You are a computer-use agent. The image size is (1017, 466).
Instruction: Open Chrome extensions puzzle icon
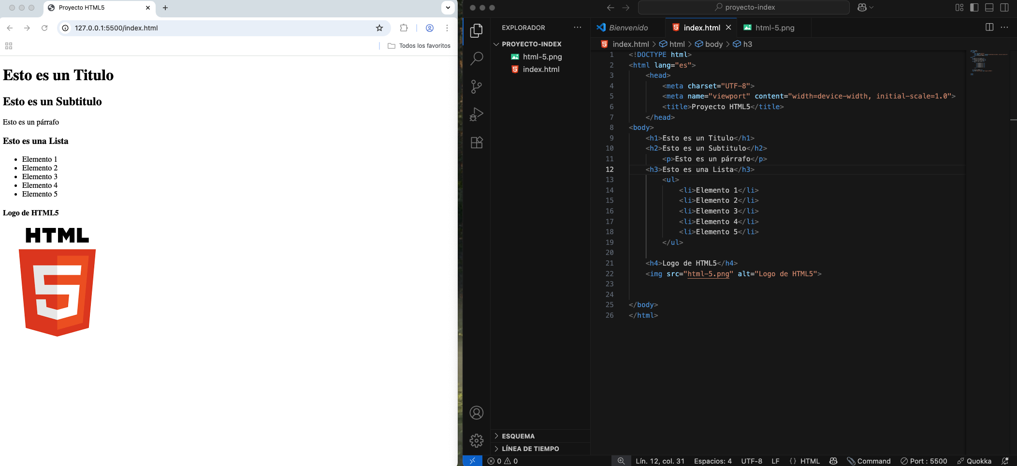point(404,28)
